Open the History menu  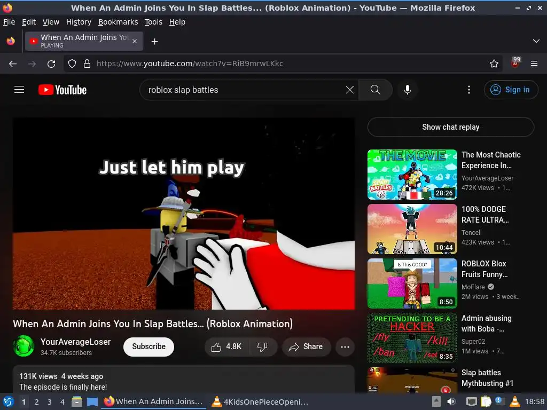coord(79,22)
